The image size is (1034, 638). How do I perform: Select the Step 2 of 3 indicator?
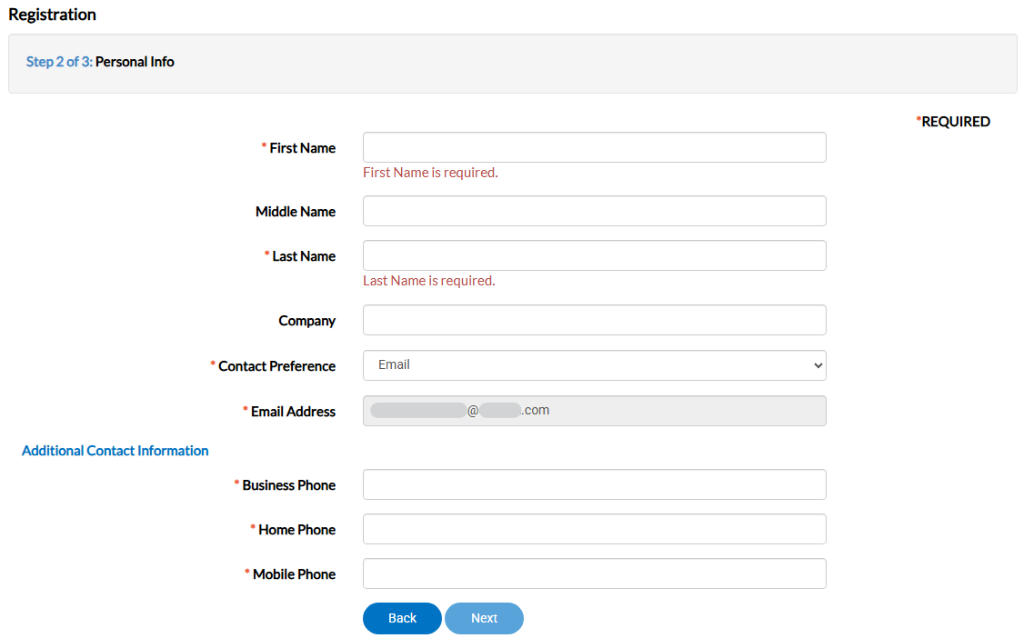[59, 61]
